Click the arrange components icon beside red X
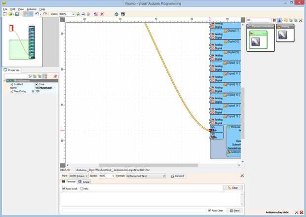Image resolution: width=306 pixels, height=217 pixels. click(95, 14)
